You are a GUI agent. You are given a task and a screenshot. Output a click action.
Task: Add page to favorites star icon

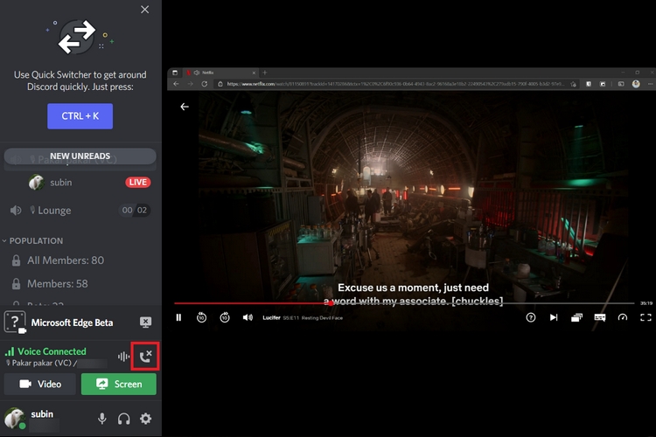point(573,84)
